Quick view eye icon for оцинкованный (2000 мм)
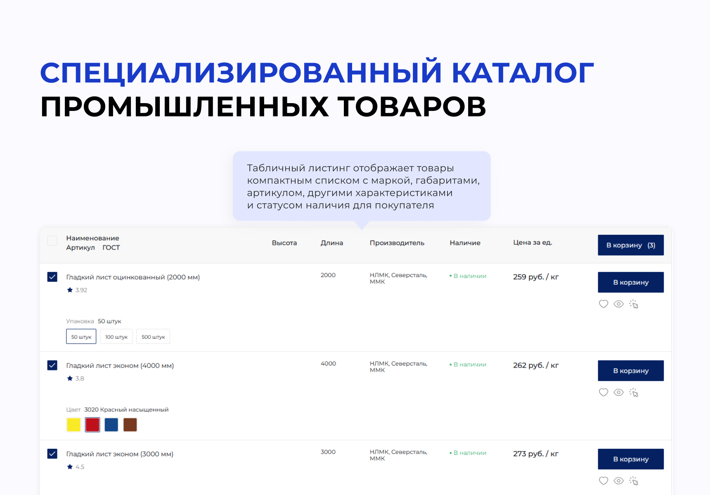Viewport: 710px width, 495px height. pyautogui.click(x=618, y=304)
